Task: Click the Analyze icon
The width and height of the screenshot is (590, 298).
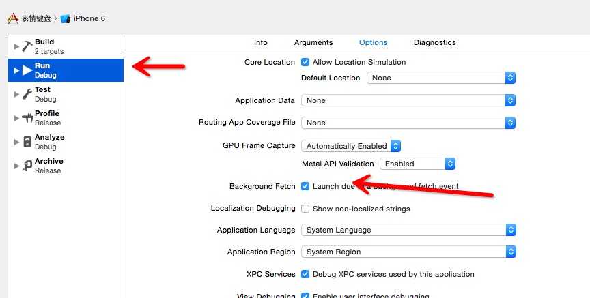Action: [27, 142]
